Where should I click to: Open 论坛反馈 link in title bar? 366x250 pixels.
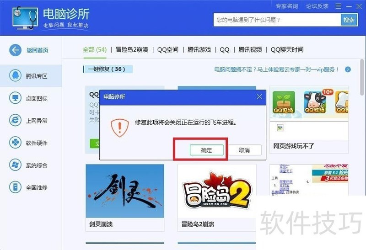pyautogui.click(x=317, y=6)
